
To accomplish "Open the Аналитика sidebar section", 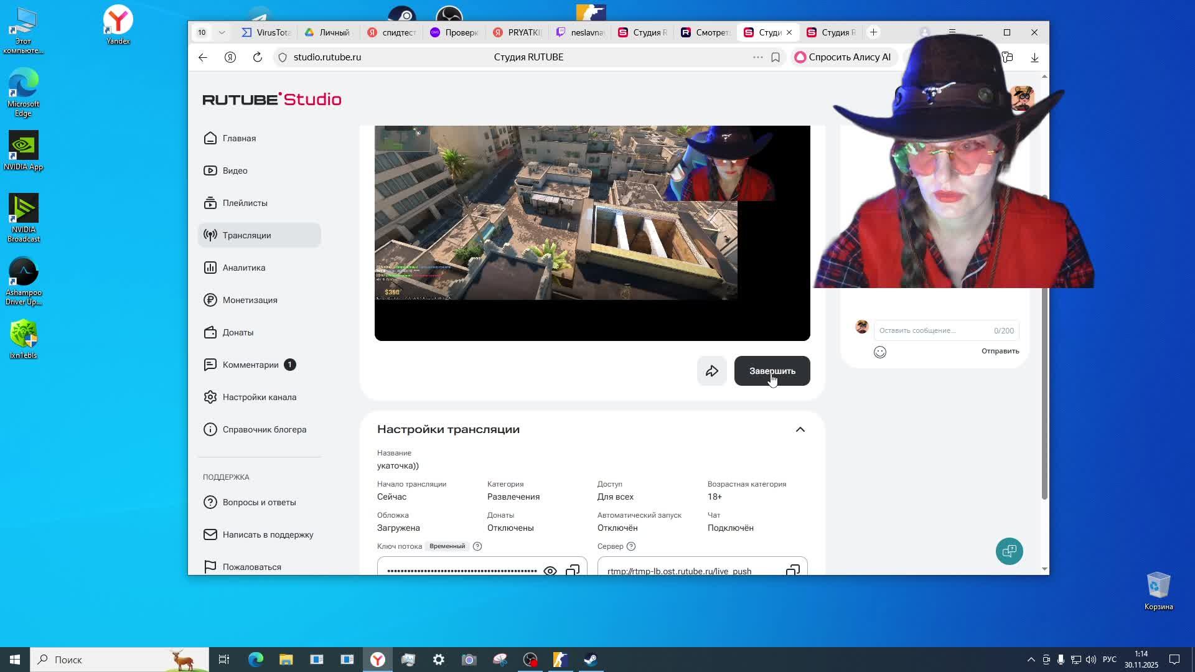I will [244, 268].
